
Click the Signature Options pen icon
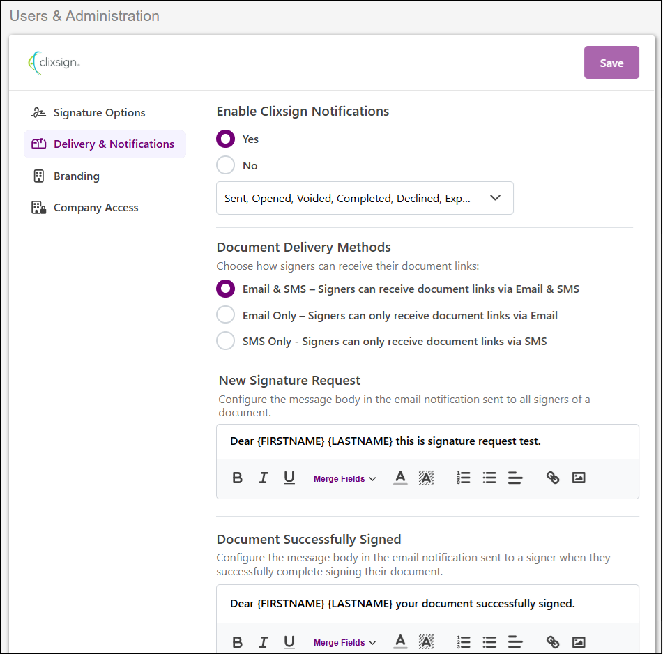38,112
